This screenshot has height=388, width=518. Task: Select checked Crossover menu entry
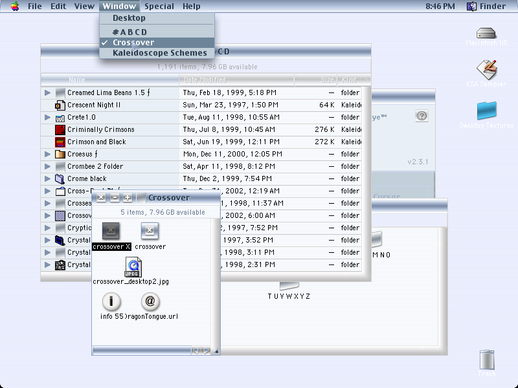[157, 42]
